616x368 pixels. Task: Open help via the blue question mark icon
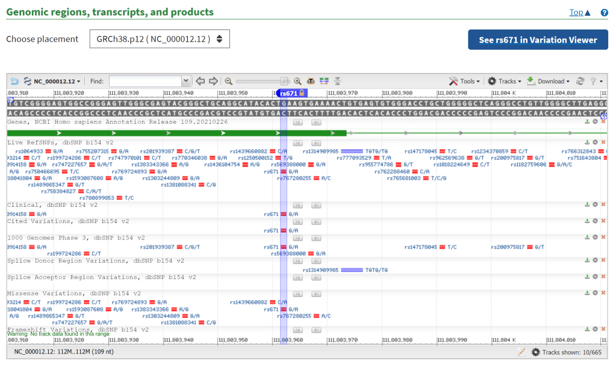click(x=604, y=13)
